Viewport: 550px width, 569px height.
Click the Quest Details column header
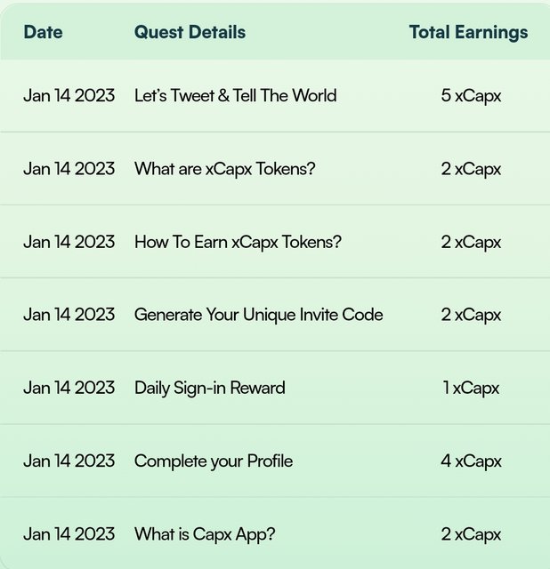190,32
